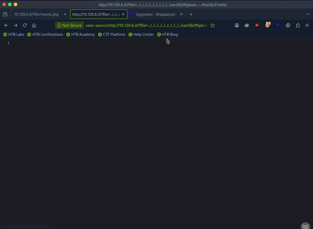Click the cookie manager extension icon
The image size is (313, 229).
click(x=288, y=25)
